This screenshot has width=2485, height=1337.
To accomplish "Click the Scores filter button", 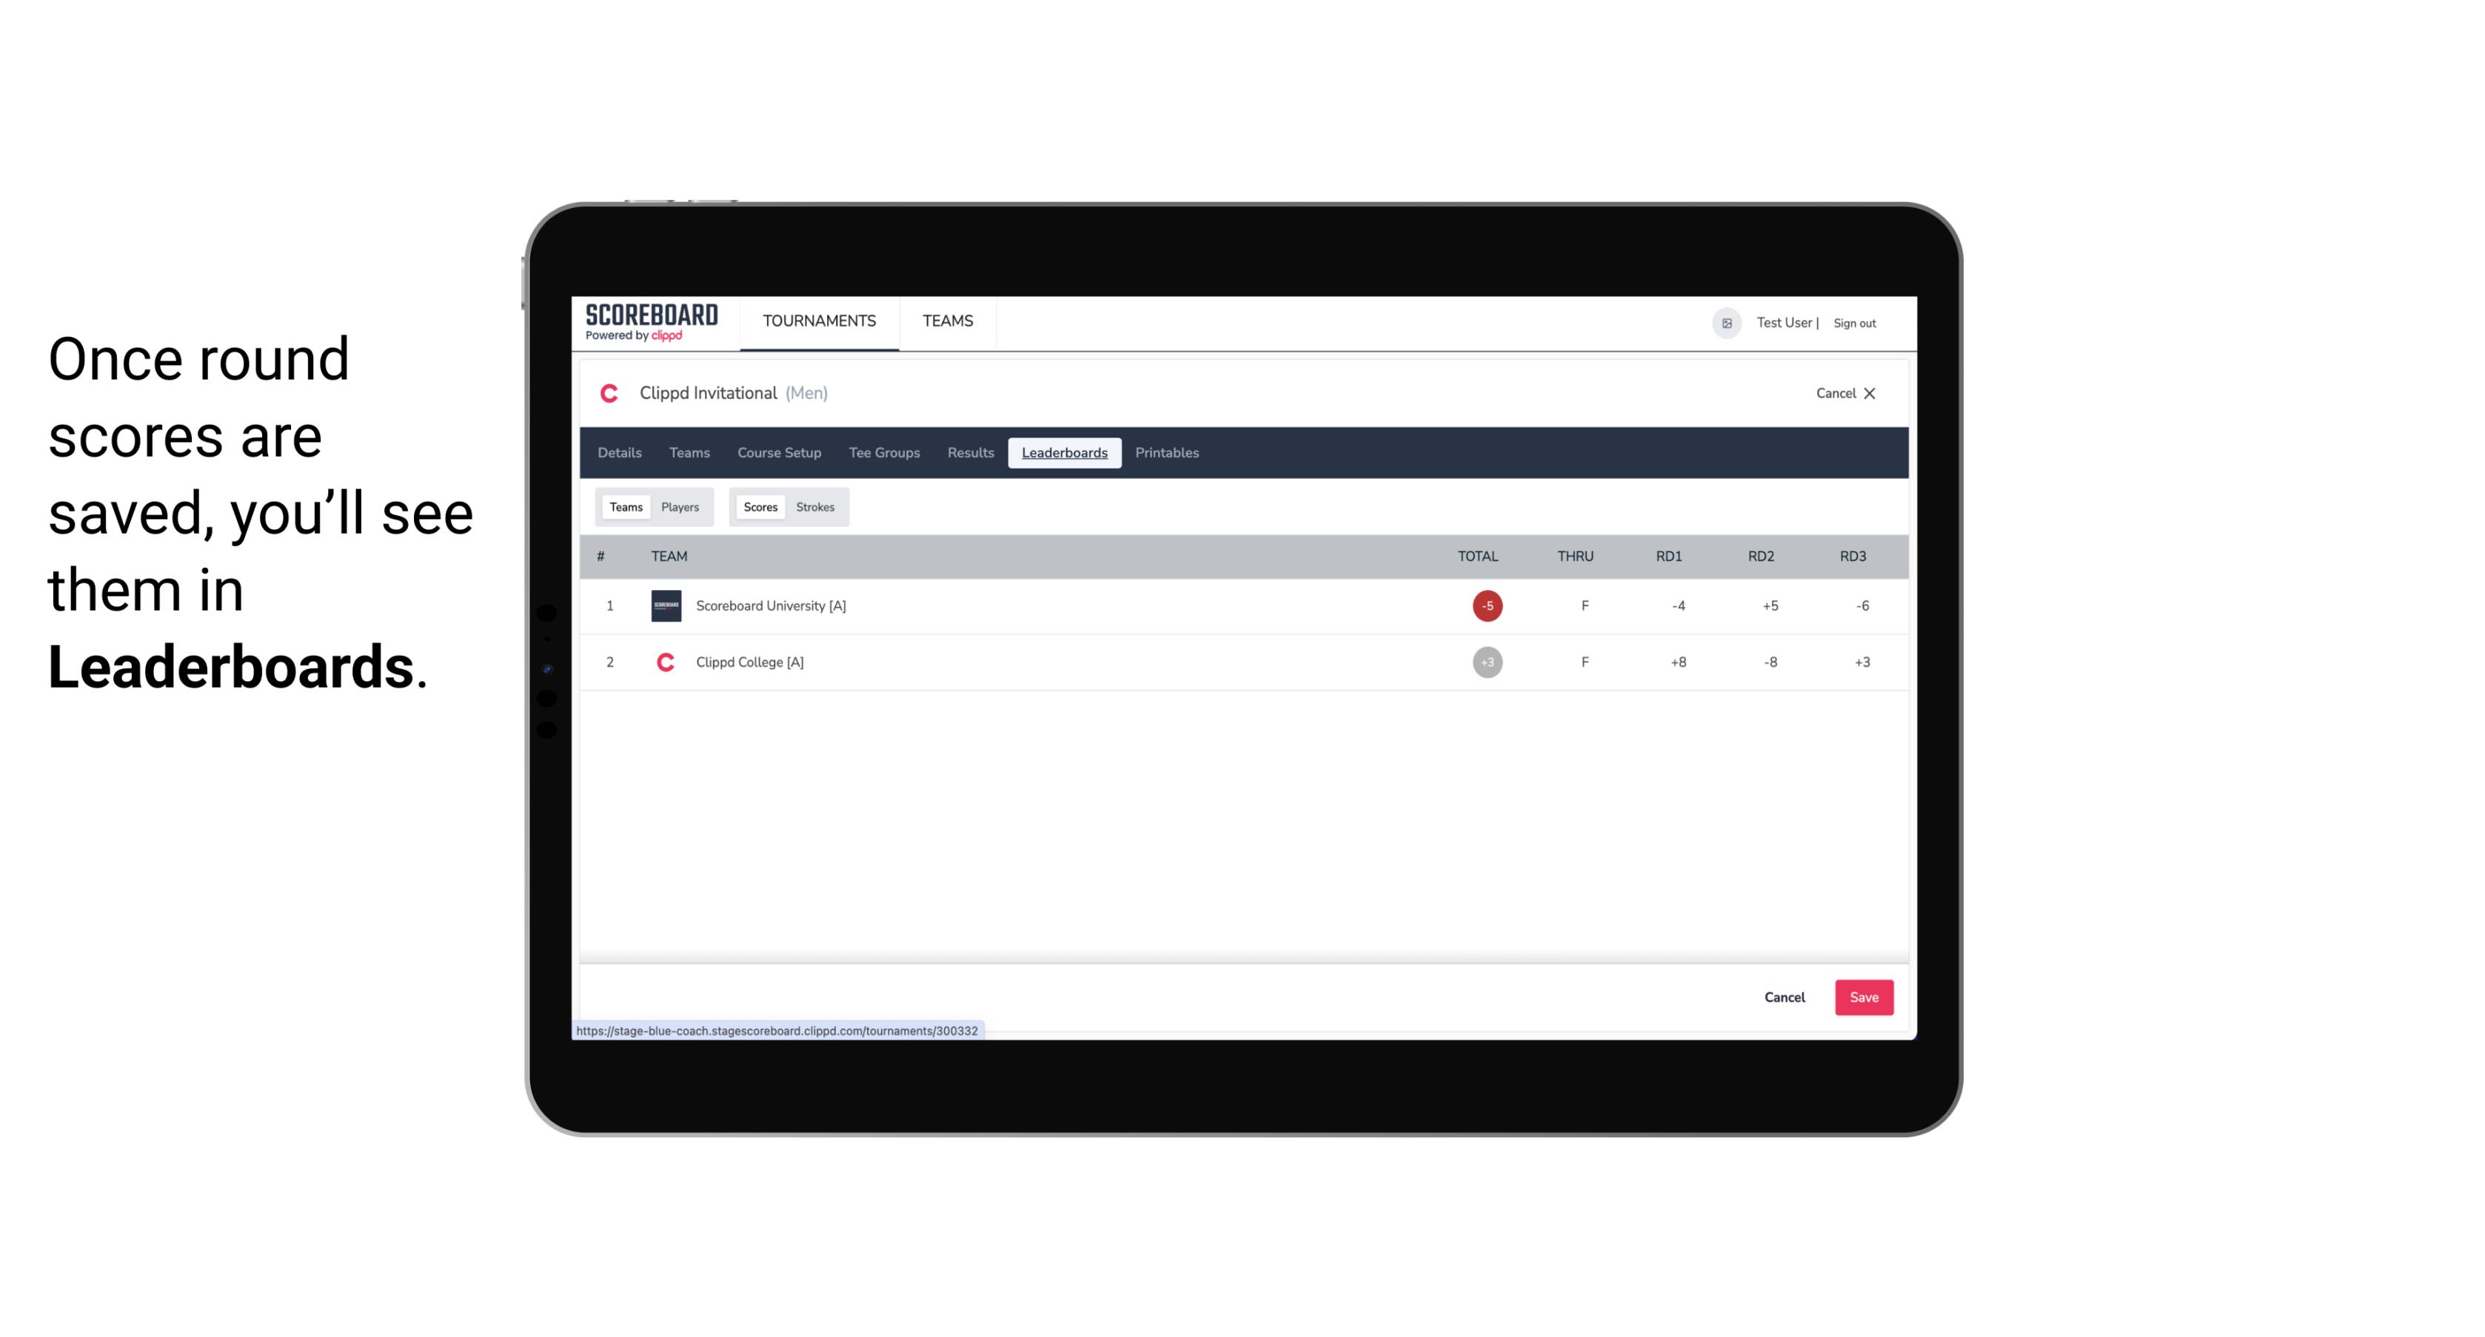I will coord(759,507).
